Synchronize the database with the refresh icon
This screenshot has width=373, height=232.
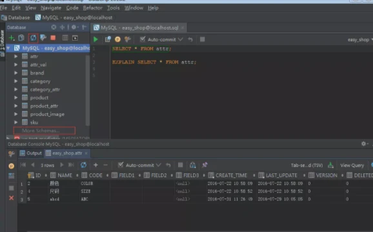[x=33, y=38]
